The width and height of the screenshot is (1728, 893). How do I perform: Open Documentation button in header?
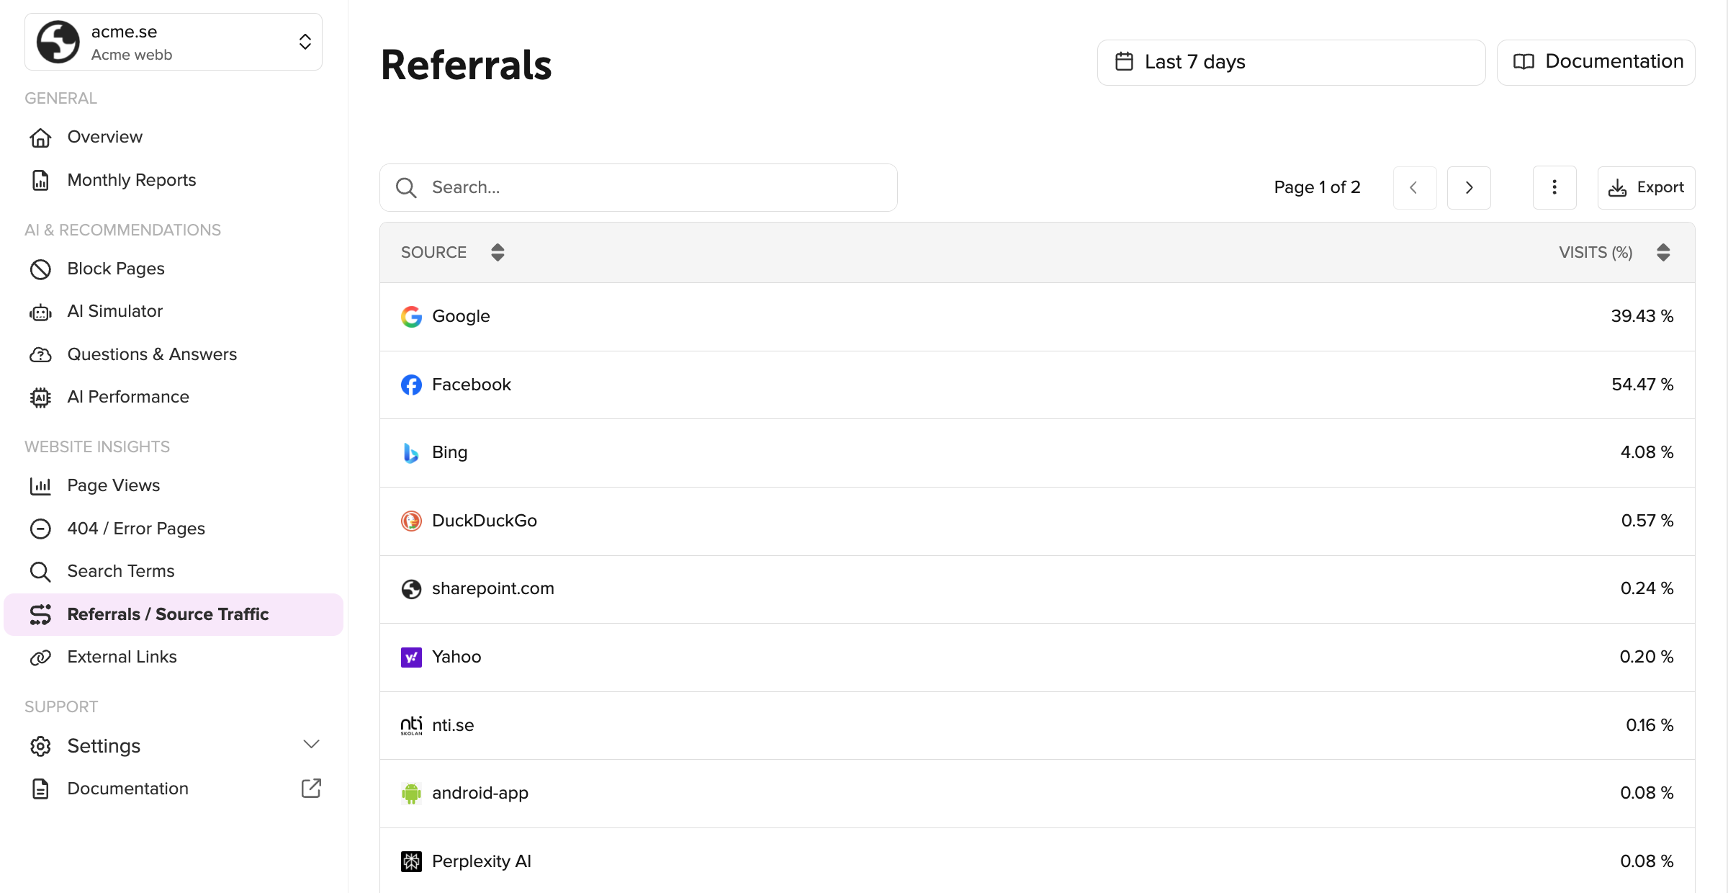[x=1596, y=62]
